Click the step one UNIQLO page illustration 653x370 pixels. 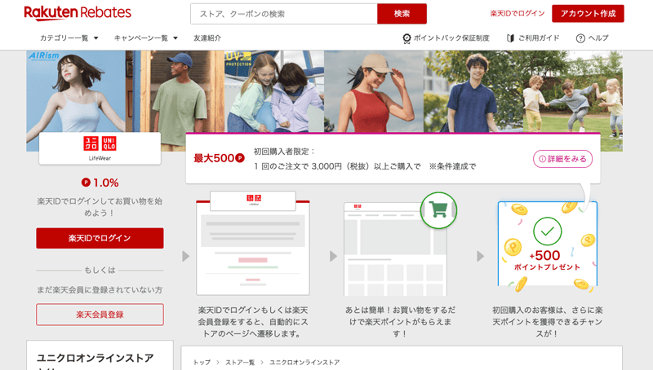click(253, 244)
